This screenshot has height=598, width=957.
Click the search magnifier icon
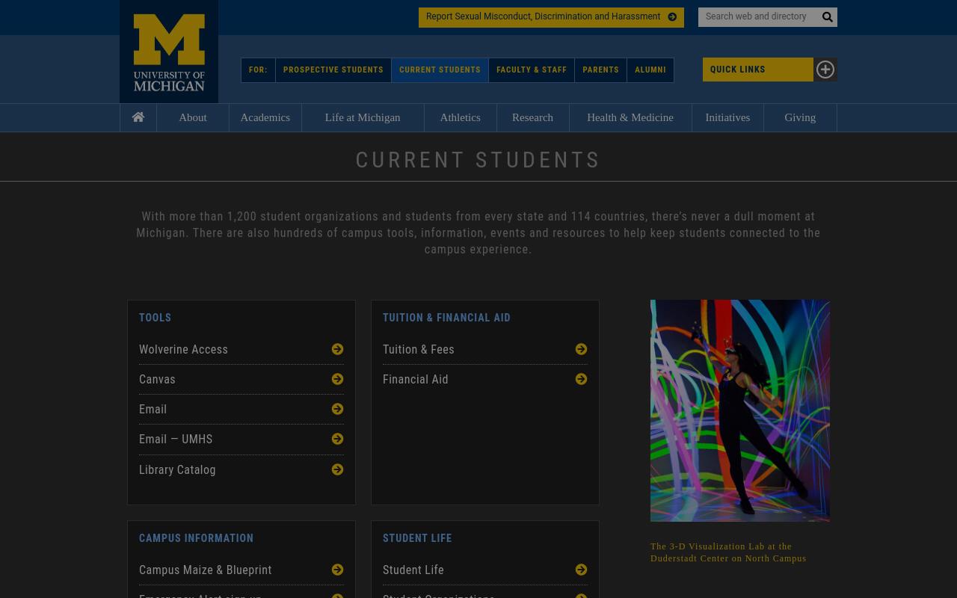(827, 17)
